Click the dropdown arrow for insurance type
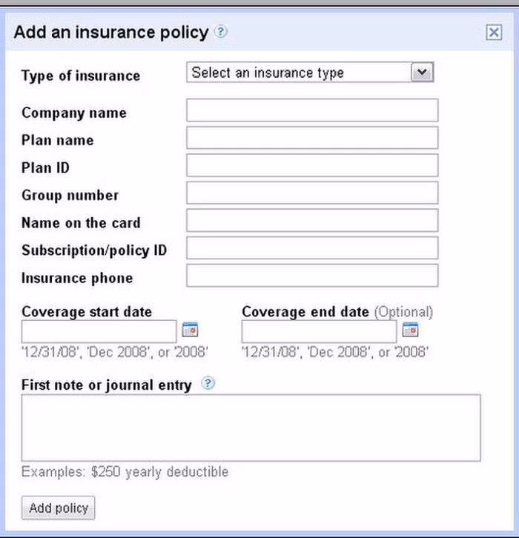Image resolution: width=519 pixels, height=538 pixels. click(x=422, y=73)
